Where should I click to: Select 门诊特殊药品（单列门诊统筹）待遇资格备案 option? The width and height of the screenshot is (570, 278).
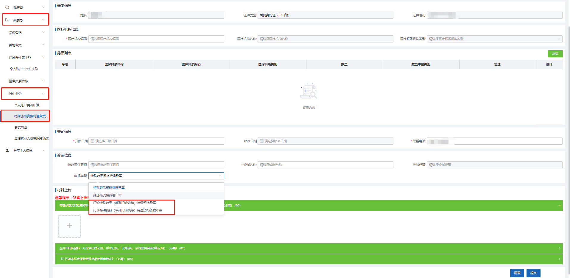click(124, 203)
